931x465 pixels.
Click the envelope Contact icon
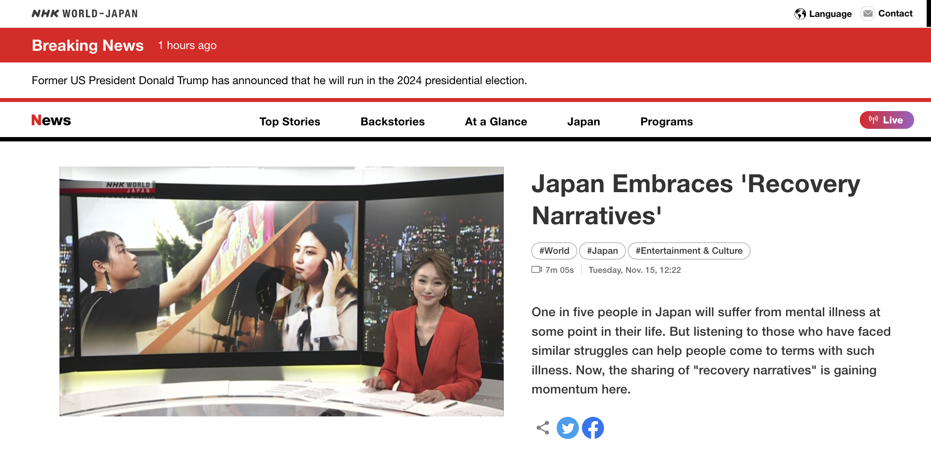[x=868, y=14]
